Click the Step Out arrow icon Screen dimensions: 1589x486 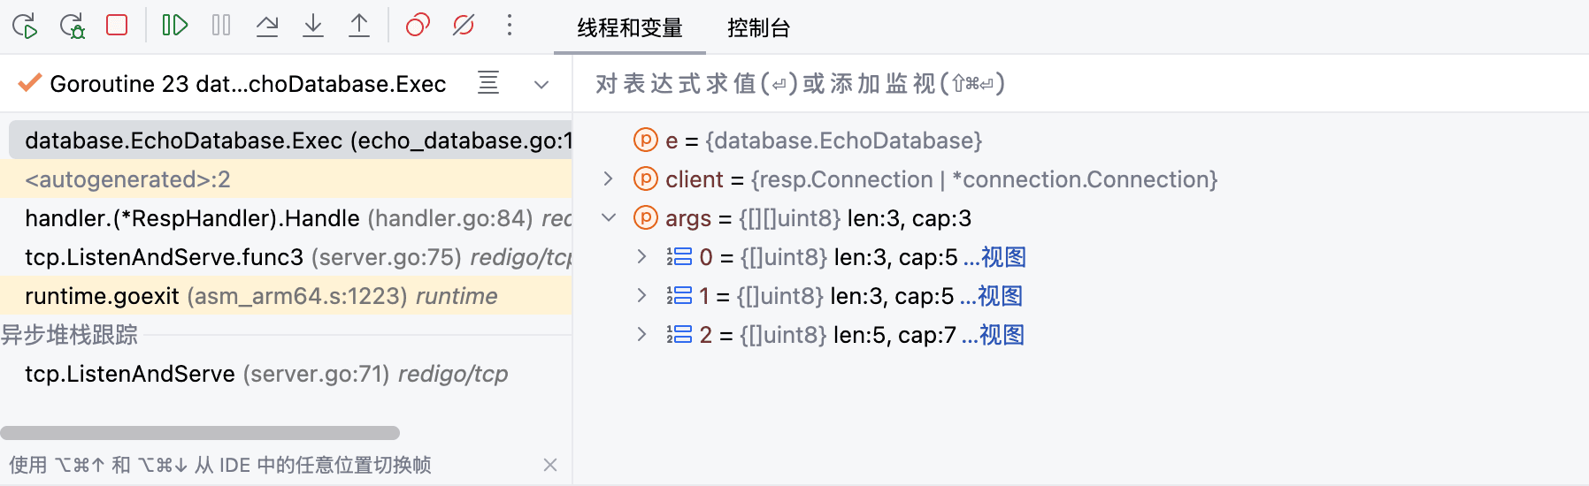point(359,25)
